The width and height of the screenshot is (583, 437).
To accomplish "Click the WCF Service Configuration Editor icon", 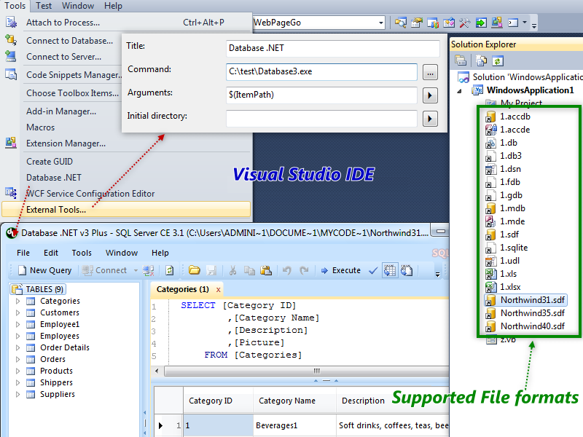I will (11, 192).
